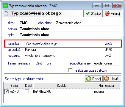Viewport: 125px width, 107px height.
Task: Enable realizacja przez zaliczki checkbox
Action: pyautogui.click(x=70, y=70)
